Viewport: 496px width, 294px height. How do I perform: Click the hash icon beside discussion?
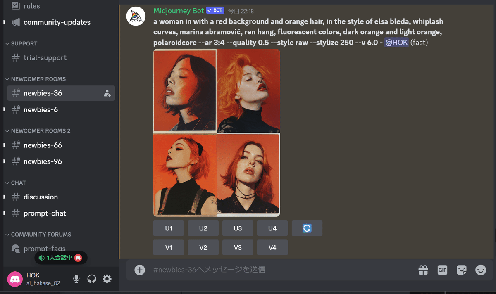coord(16,197)
